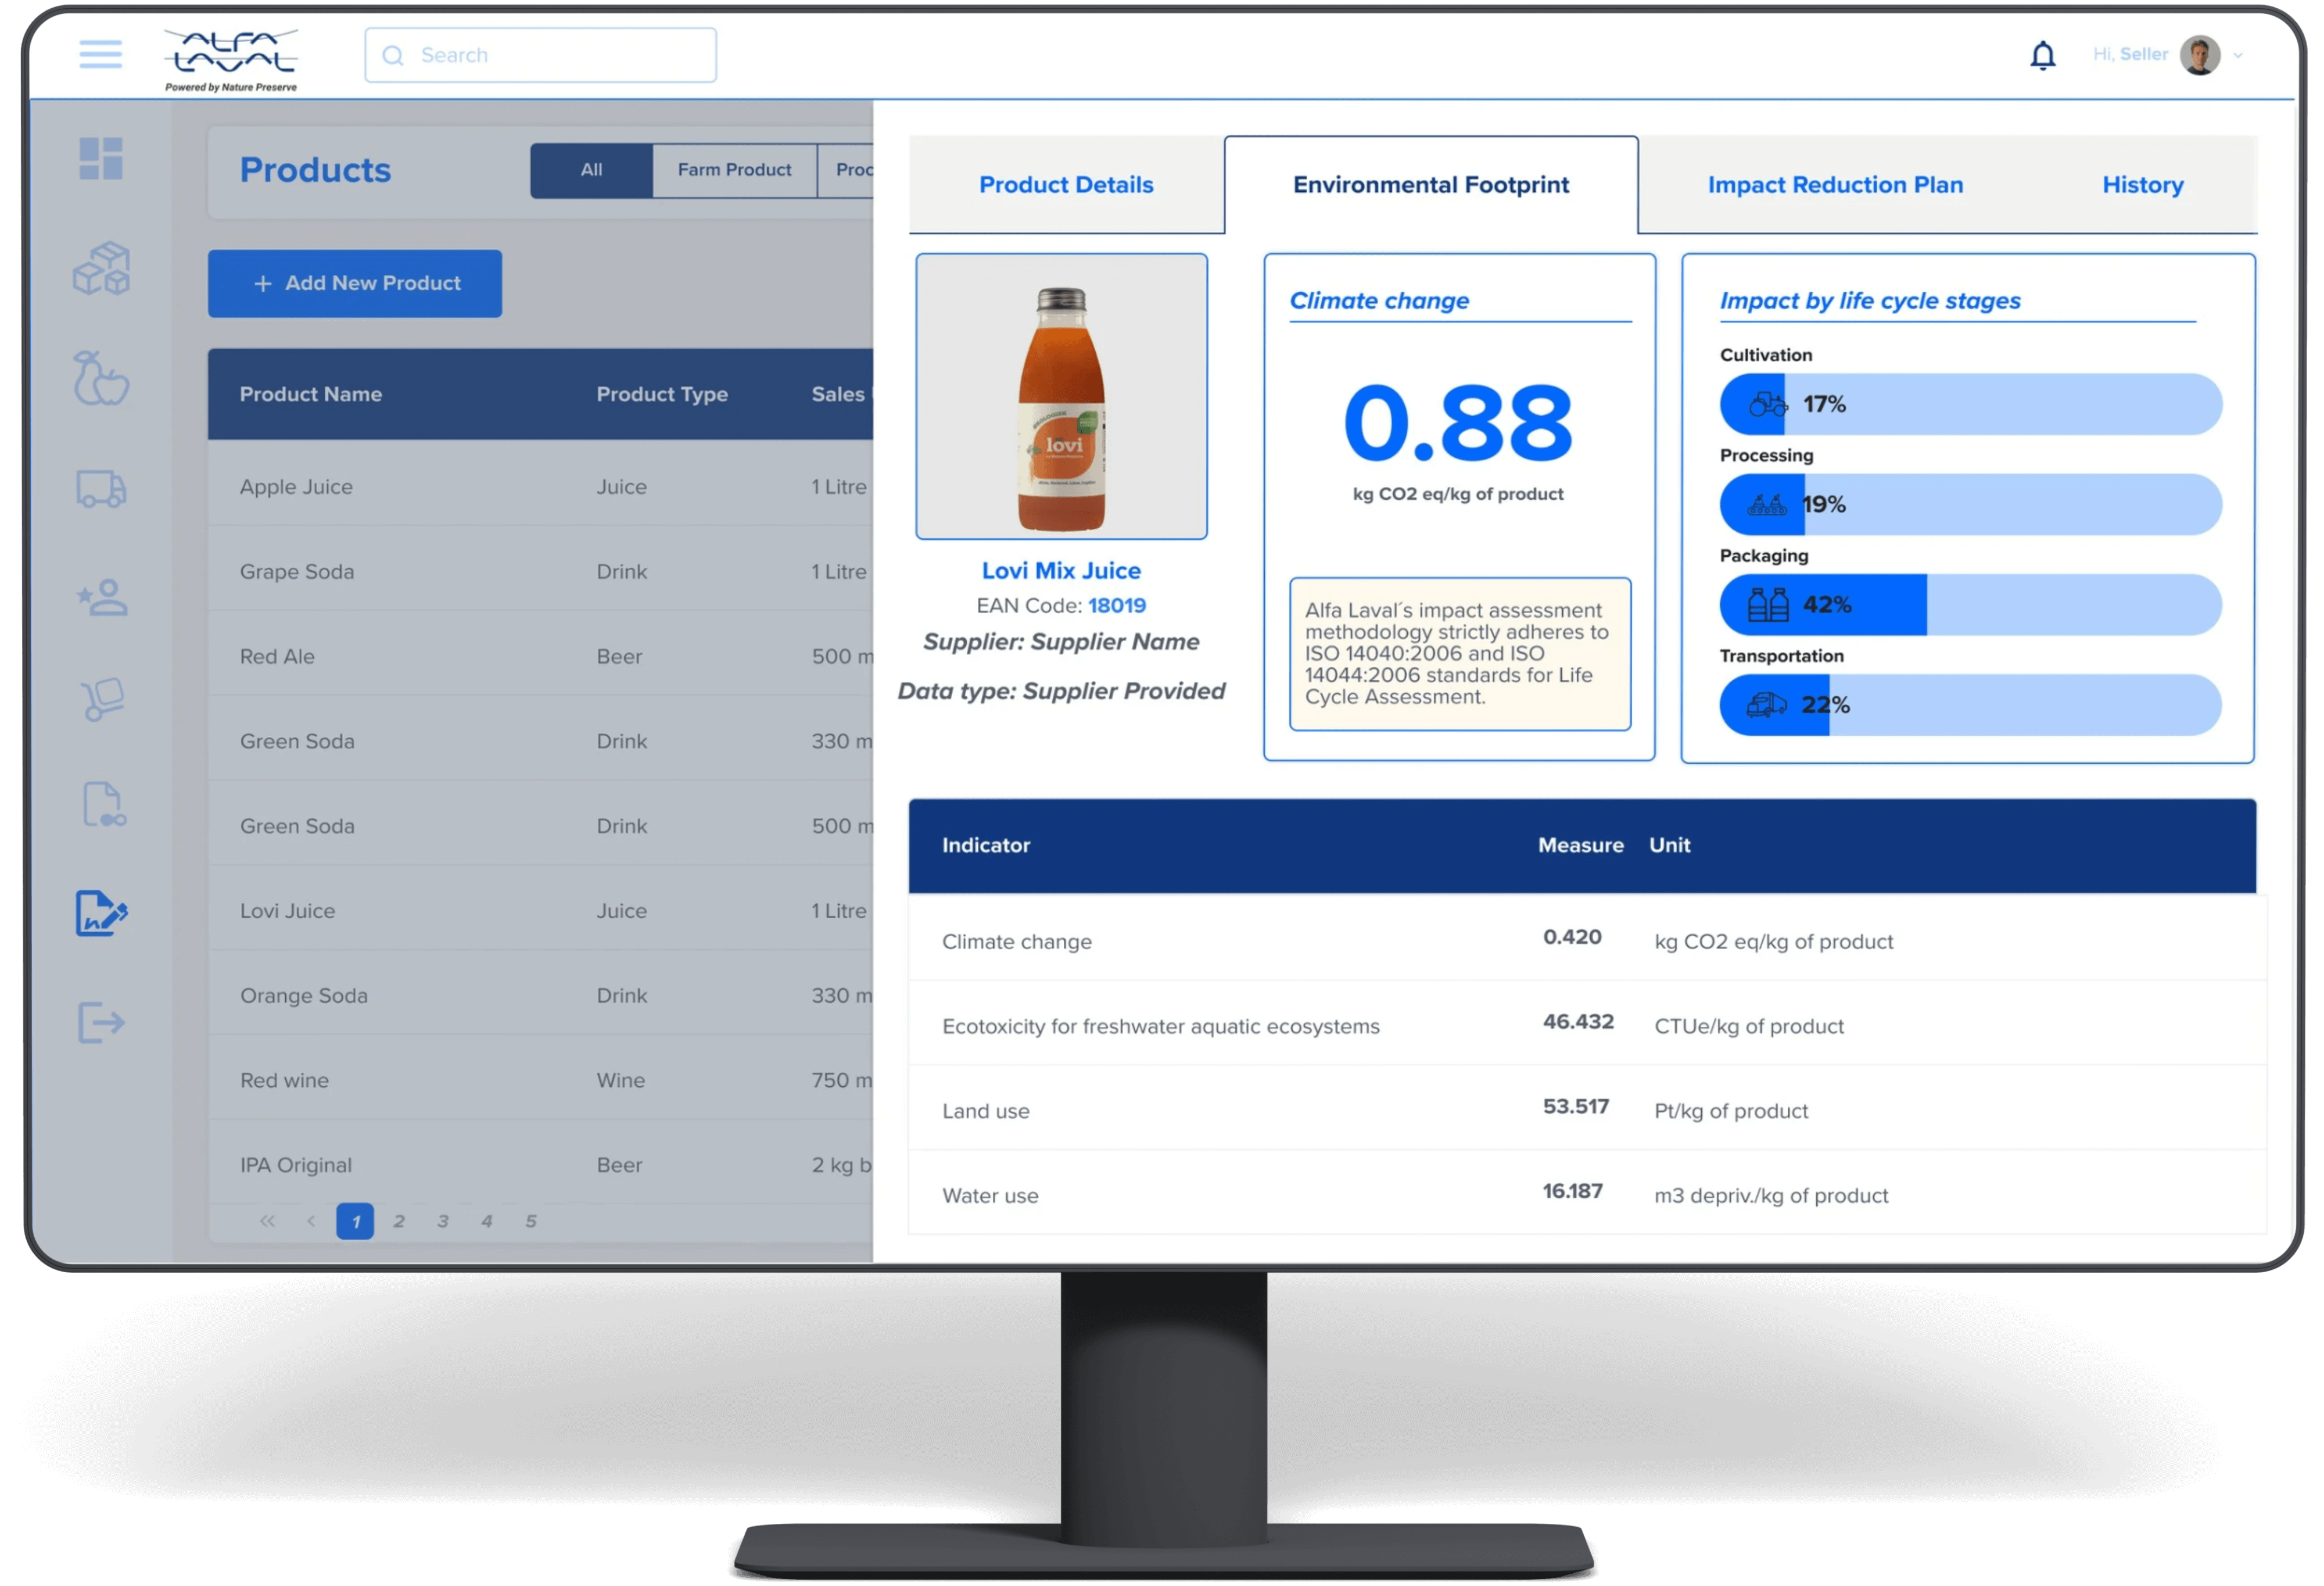Go to page 3 of products
The width and height of the screenshot is (2324, 1586).
tap(443, 1221)
